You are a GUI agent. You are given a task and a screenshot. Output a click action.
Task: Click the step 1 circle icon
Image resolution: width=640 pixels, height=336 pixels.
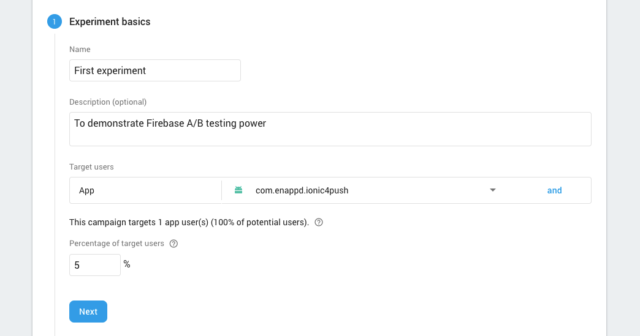55,21
